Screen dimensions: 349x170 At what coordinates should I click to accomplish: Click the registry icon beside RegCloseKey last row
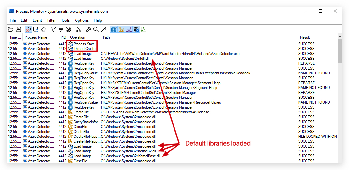click(x=71, y=107)
